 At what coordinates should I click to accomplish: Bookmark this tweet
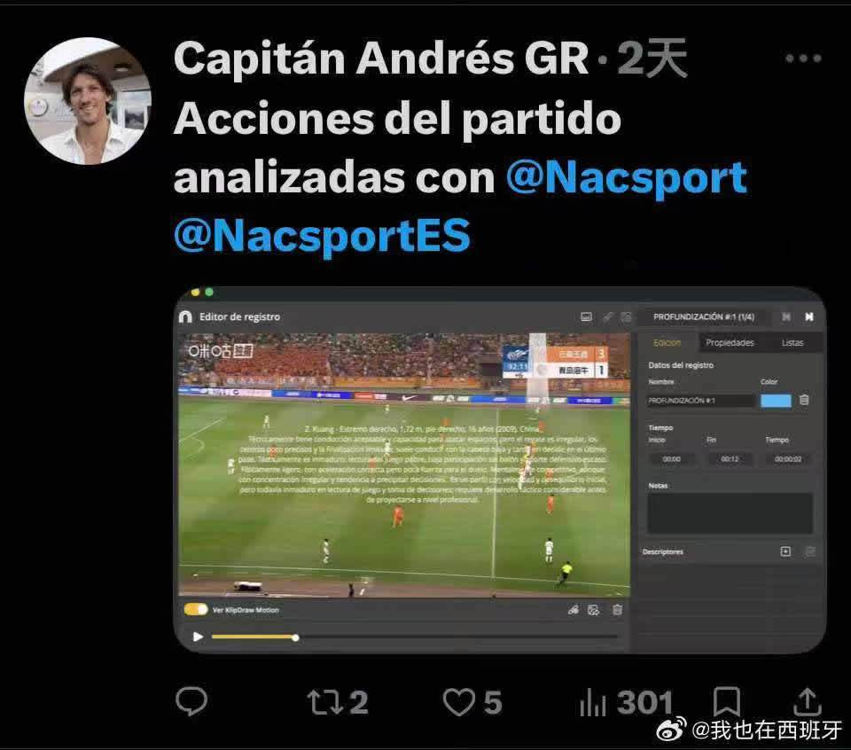(x=726, y=702)
